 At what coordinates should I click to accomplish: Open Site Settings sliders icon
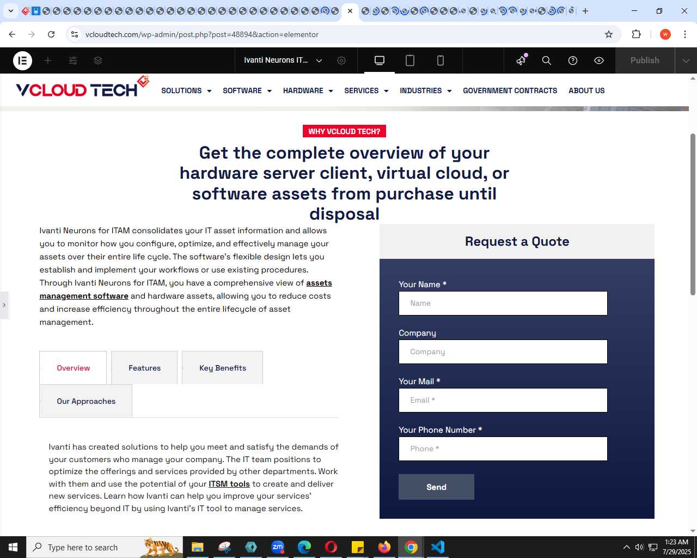coord(73,60)
